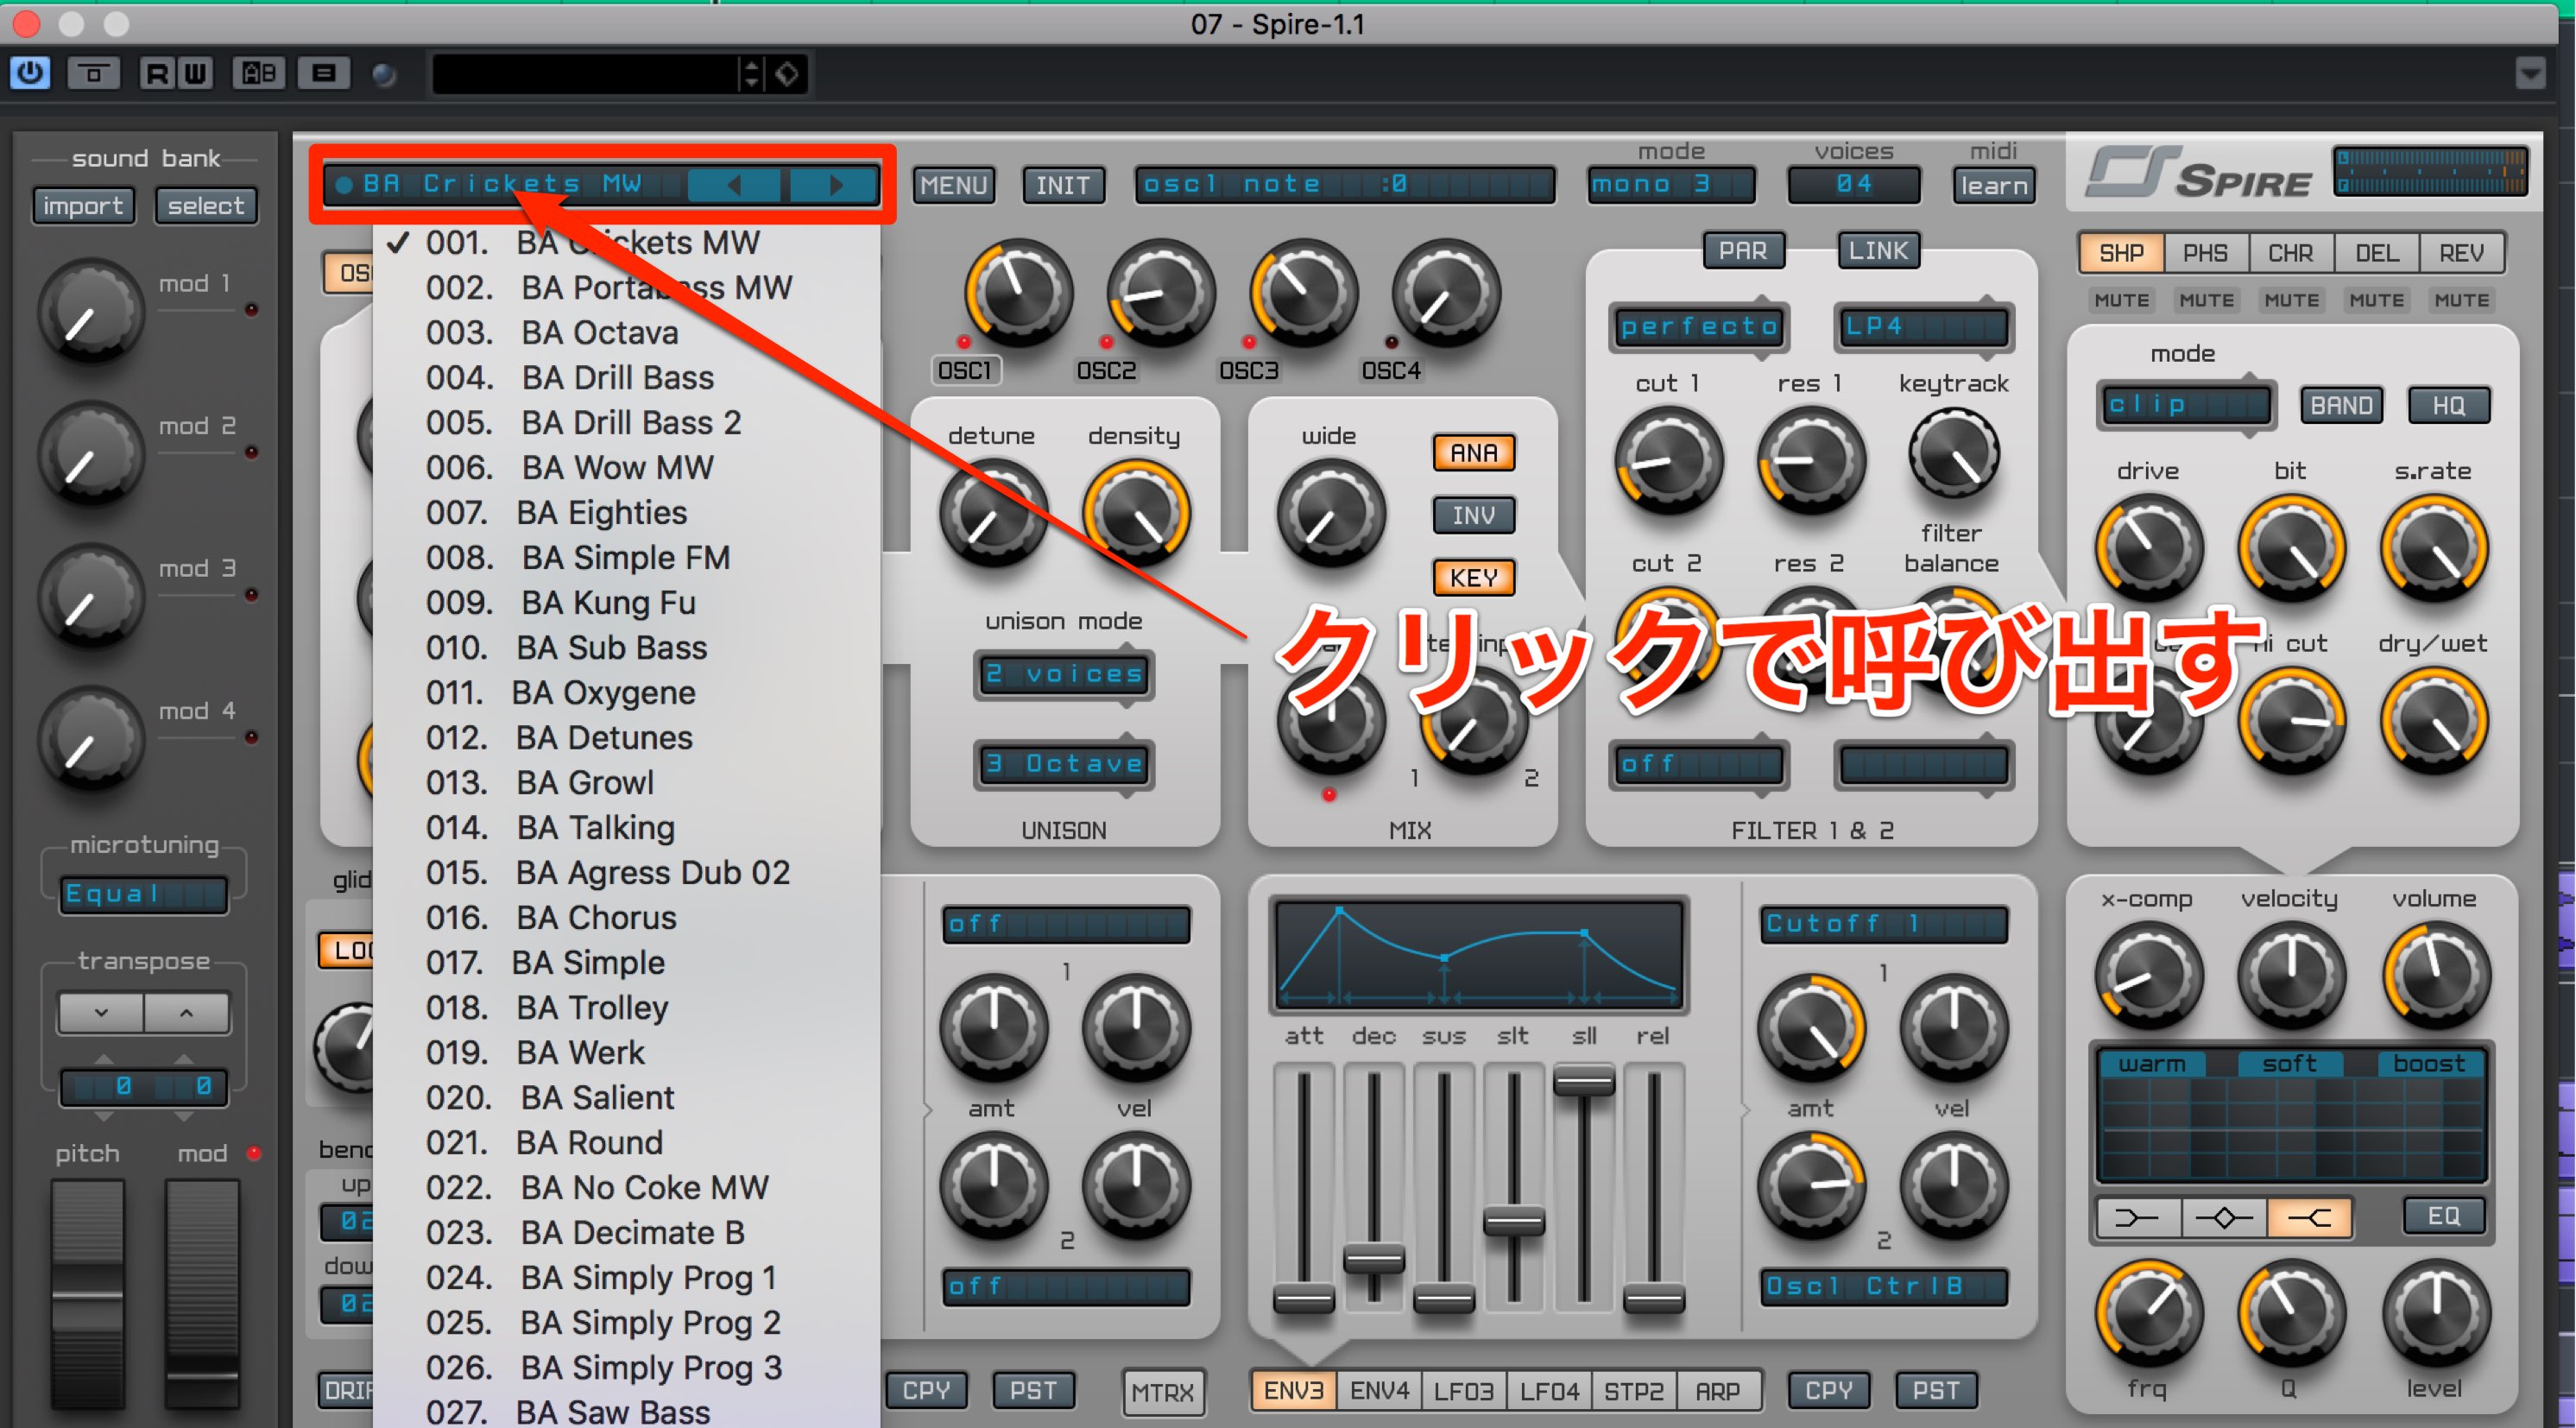This screenshot has width=2576, height=1428.
Task: Click the sound bank import button
Action: point(83,206)
